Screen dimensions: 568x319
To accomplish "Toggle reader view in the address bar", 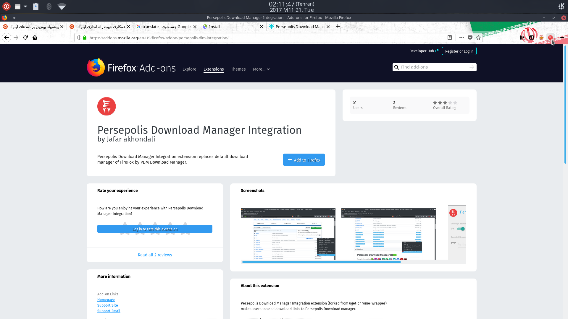I will pos(450,38).
